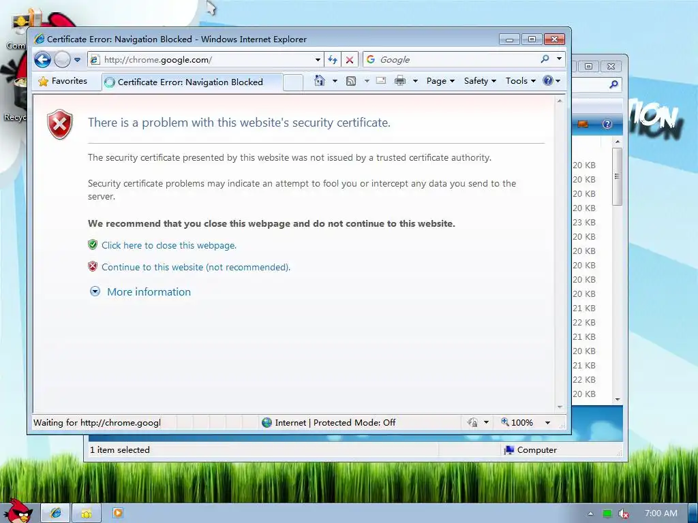Expand the privacy icon dropdown in status bar
Viewport: 698px width, 523px height.
[487, 422]
